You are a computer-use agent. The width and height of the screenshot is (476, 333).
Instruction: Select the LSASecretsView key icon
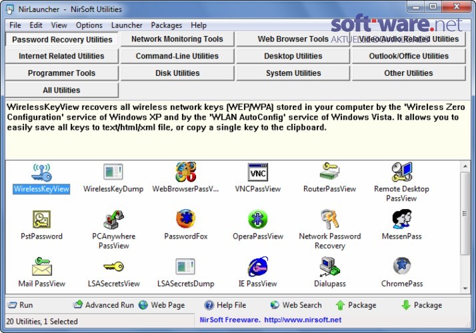coord(113,266)
